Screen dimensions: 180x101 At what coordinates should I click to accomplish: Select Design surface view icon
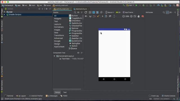(x=90, y=12)
